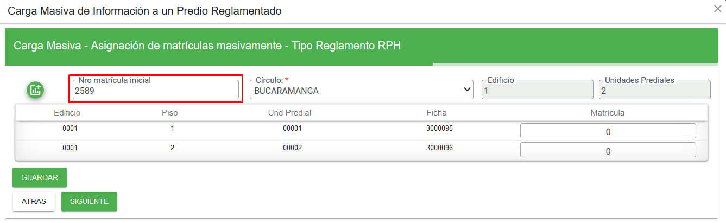Go back with the ATRAS button
Screen dimensions: 726x223
point(34,201)
